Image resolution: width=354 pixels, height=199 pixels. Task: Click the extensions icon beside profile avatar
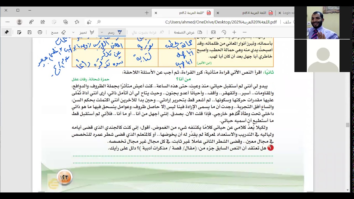(x=31, y=22)
